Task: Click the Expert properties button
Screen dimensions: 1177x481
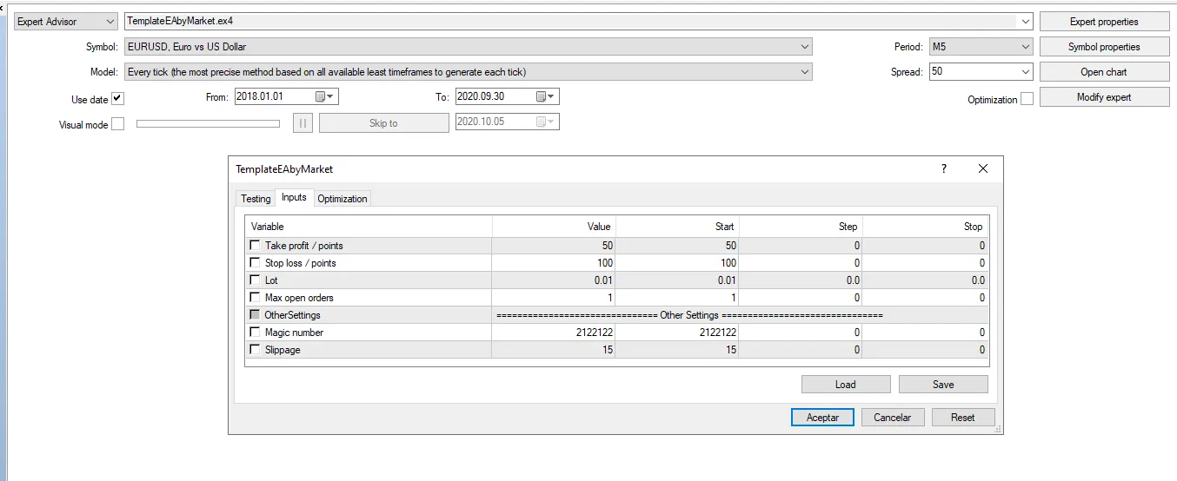Action: point(1104,22)
